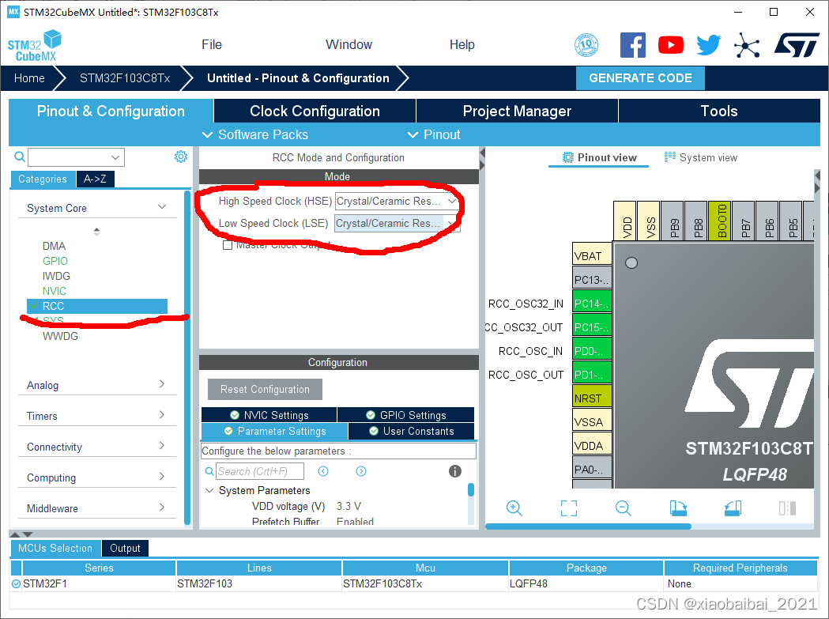Click Reset Configuration button
829x619 pixels.
pyautogui.click(x=265, y=390)
